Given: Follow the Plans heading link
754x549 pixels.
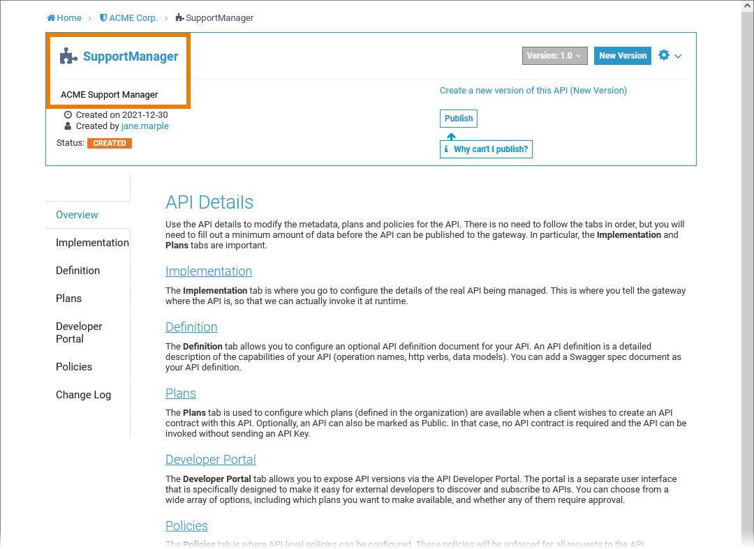Looking at the screenshot, I should (181, 393).
